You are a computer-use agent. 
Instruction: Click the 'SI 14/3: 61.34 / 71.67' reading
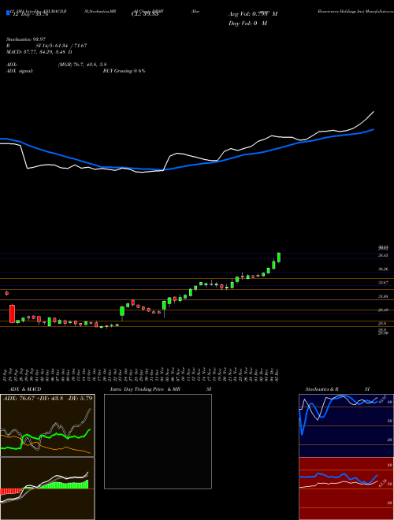click(61, 46)
